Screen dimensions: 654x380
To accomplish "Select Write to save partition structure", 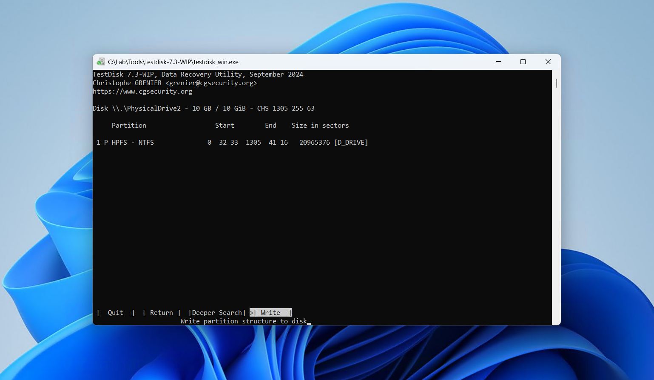I will click(x=271, y=313).
